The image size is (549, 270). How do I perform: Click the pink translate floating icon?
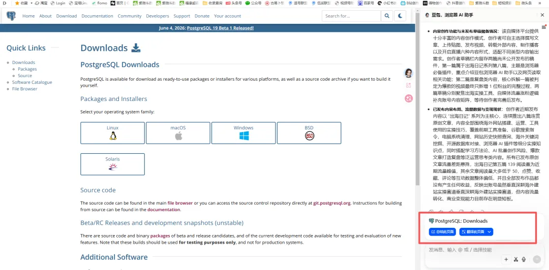[409, 98]
